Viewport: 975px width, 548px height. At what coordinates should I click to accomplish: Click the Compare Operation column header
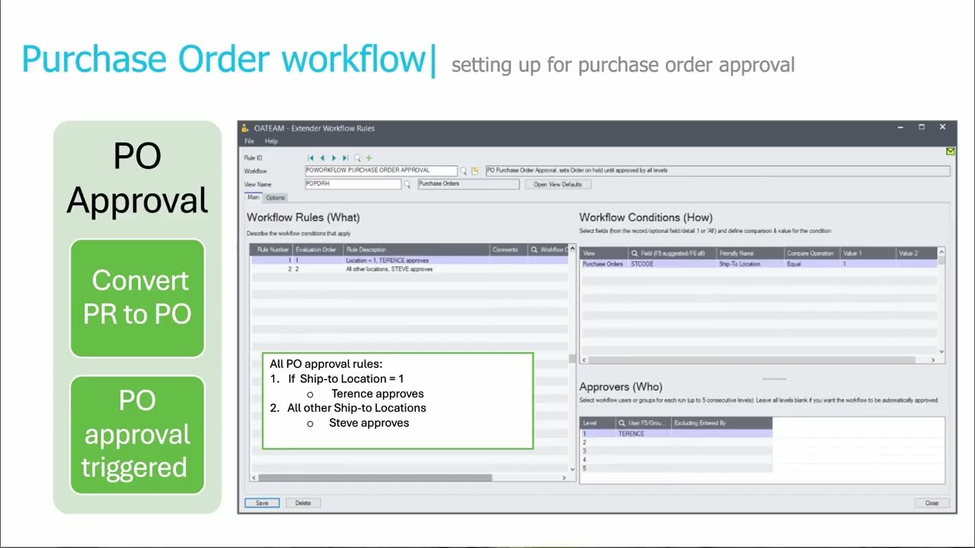811,253
